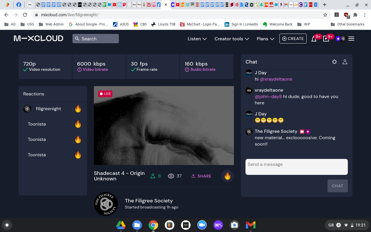
Task: Open the browser extensions puzzle icon
Action: click(x=355, y=15)
